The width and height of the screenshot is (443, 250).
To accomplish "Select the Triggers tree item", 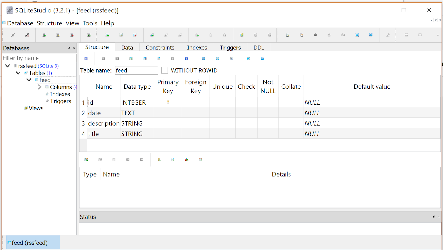I will coord(61,101).
